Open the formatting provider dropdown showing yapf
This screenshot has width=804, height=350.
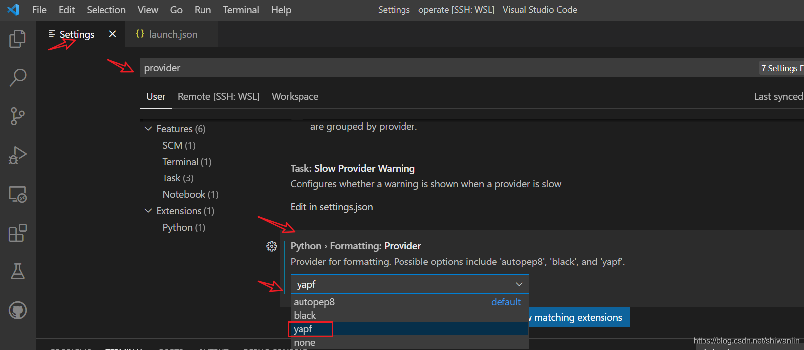click(x=409, y=284)
